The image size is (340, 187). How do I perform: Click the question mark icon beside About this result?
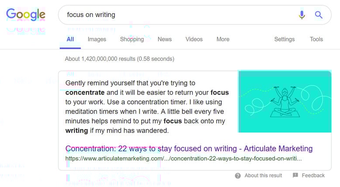coord(238,176)
